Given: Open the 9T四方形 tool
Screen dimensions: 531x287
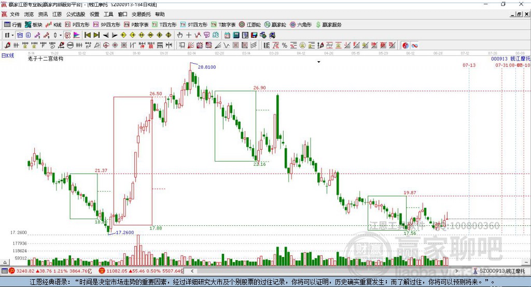Looking at the screenshot, I should pos(194,25).
